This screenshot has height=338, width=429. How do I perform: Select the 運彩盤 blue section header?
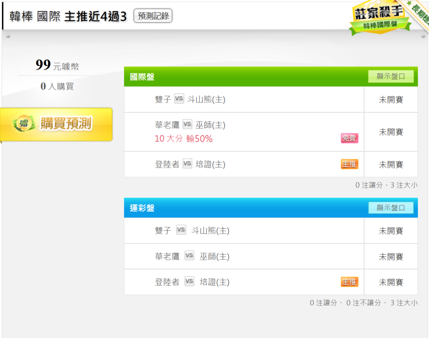pyautogui.click(x=271, y=208)
